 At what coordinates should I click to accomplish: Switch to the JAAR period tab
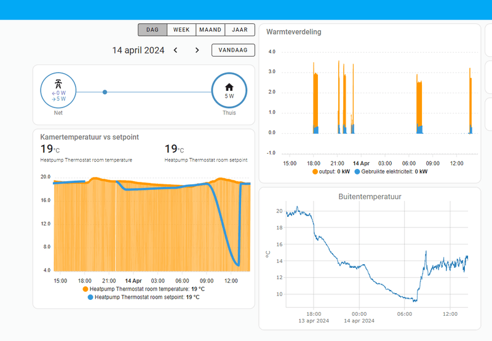[240, 29]
